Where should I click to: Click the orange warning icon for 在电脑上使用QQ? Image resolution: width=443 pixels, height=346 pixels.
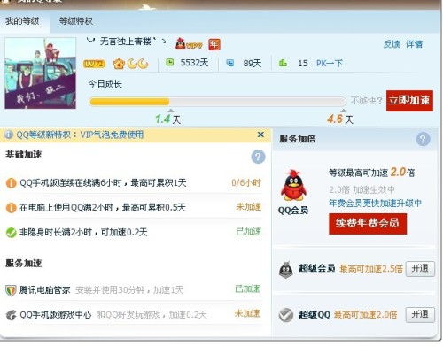click(12, 208)
